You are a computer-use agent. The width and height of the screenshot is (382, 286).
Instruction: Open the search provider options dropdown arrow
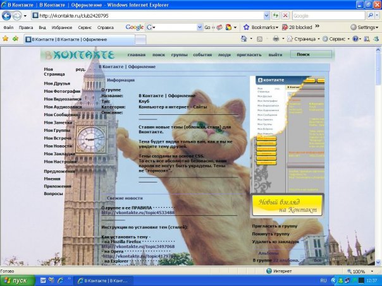[x=377, y=16]
